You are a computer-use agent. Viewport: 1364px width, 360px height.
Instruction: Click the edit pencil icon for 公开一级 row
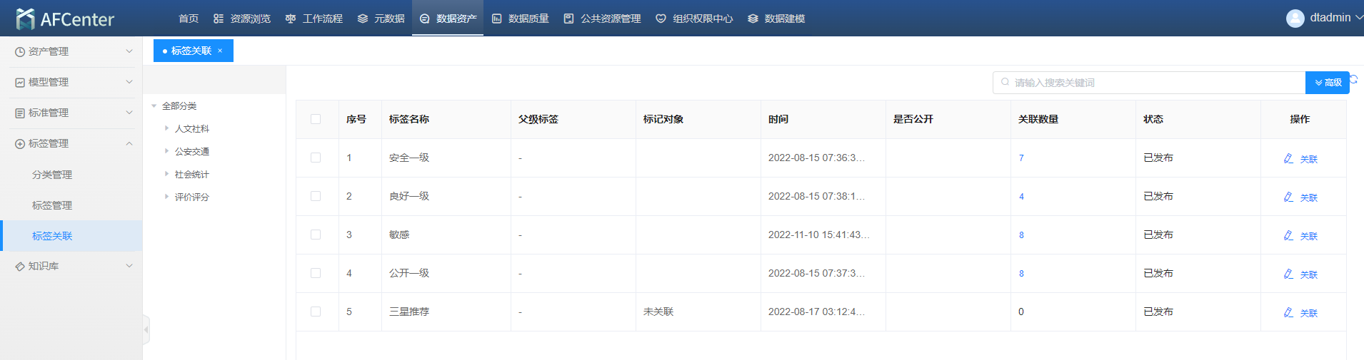click(x=1288, y=274)
